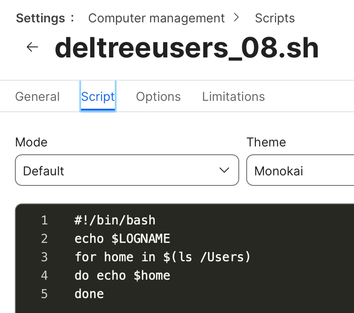
Task: Navigate to the Scripts breadcrumb link
Action: tap(275, 18)
